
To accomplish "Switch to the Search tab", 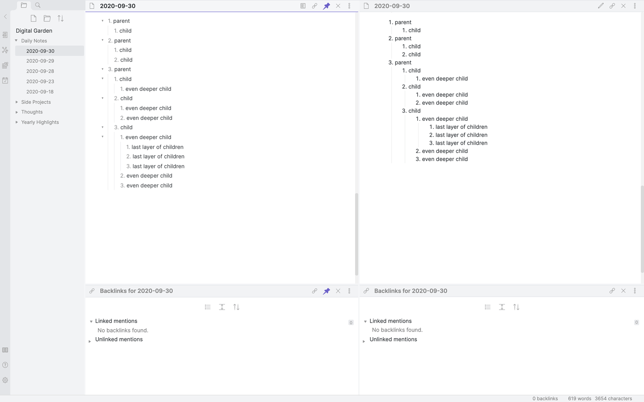I will (x=38, y=5).
